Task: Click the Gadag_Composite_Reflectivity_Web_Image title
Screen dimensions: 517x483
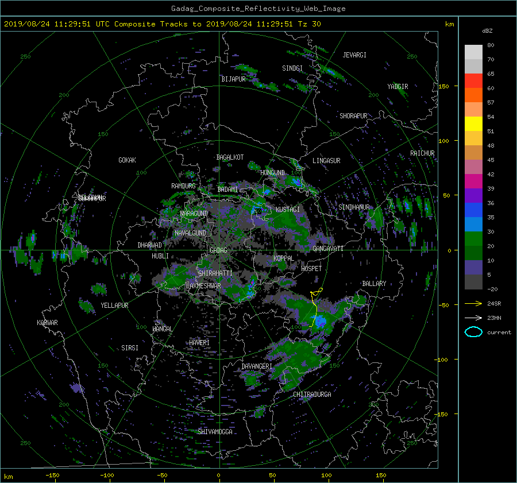Action: (x=258, y=9)
